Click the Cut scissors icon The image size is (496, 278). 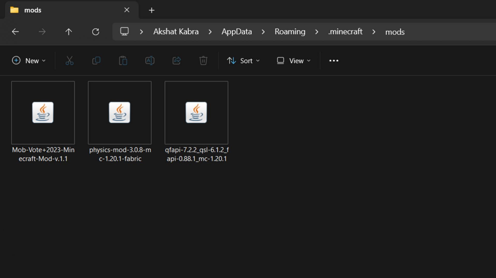[x=69, y=61]
